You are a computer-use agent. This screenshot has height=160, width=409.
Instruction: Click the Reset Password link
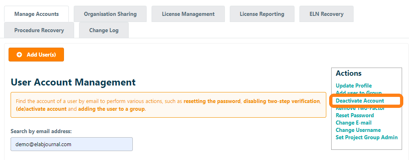coord(354,116)
